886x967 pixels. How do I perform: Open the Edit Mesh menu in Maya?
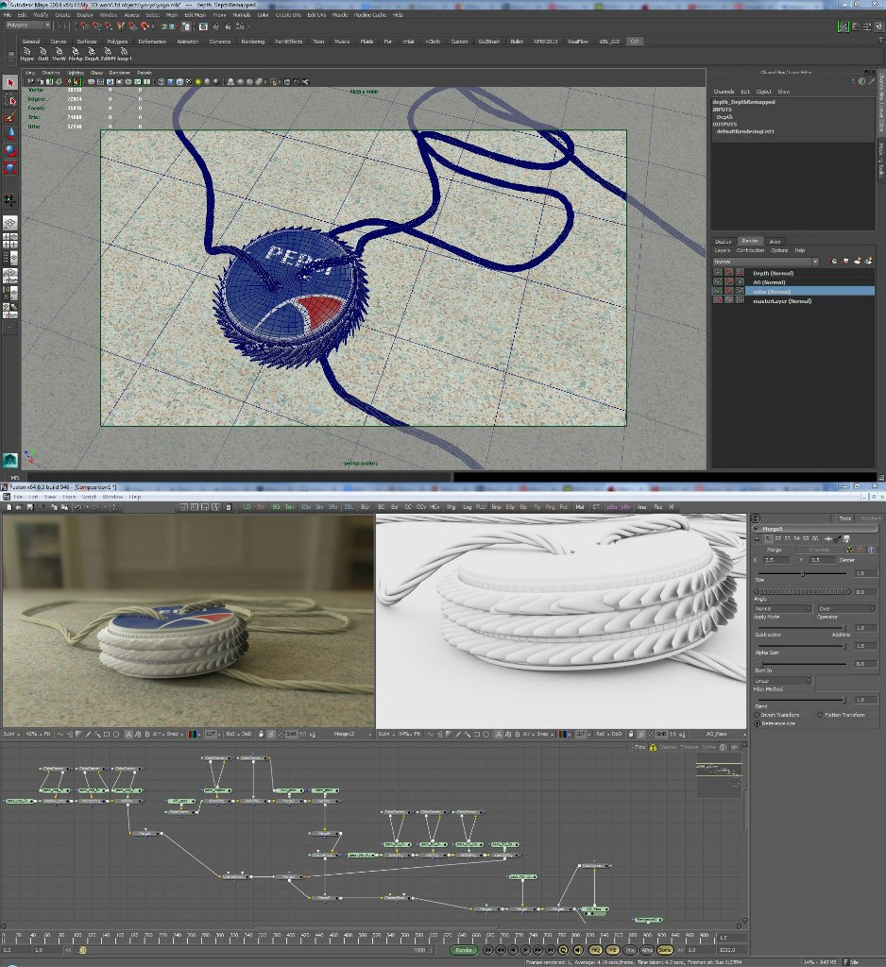point(195,15)
